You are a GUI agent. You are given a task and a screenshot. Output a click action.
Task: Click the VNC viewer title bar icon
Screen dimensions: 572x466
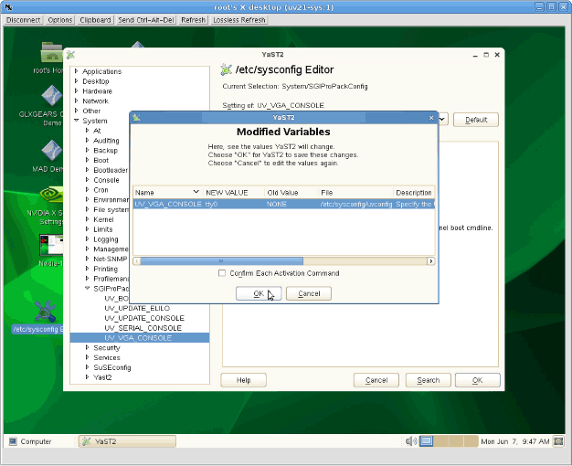[x=8, y=7]
